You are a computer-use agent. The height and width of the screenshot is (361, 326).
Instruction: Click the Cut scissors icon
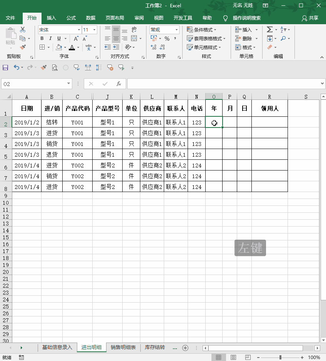point(23,30)
